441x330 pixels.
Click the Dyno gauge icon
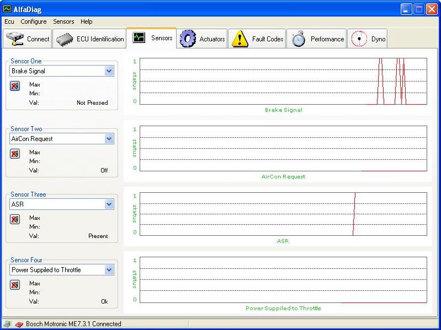359,39
